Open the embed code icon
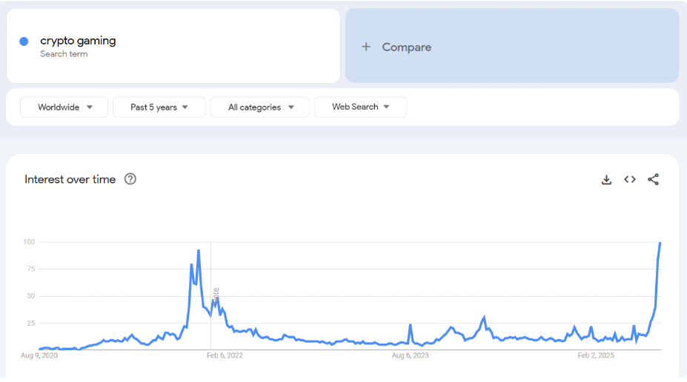 630,179
